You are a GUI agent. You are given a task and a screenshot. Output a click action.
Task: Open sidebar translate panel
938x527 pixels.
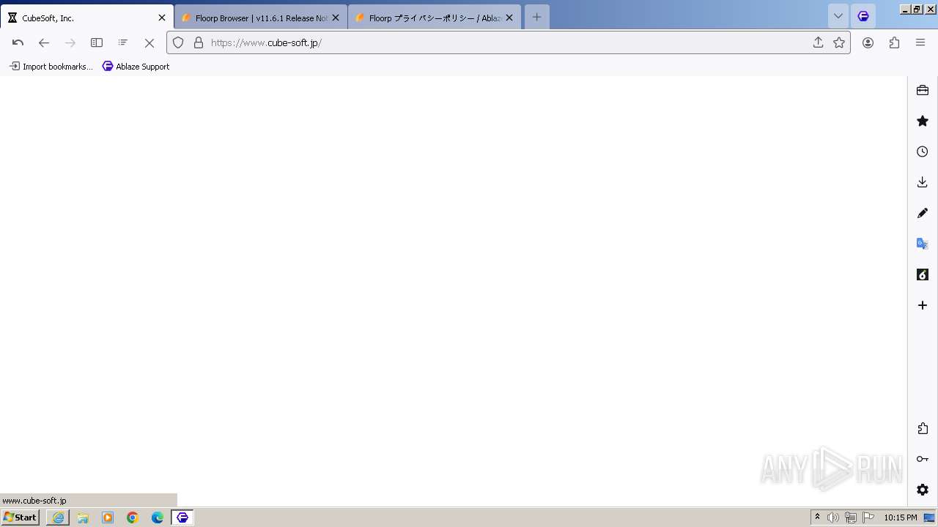click(x=923, y=244)
